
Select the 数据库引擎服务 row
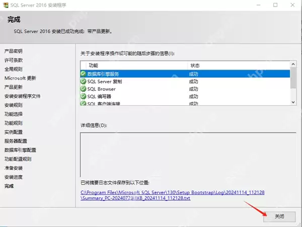tap(185, 74)
